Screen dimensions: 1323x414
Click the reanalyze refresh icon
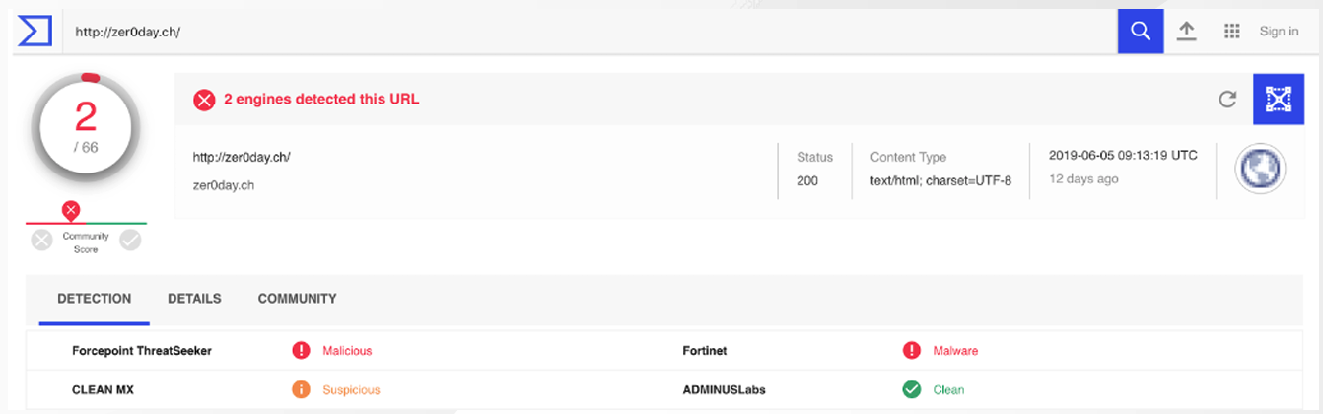[x=1227, y=99]
